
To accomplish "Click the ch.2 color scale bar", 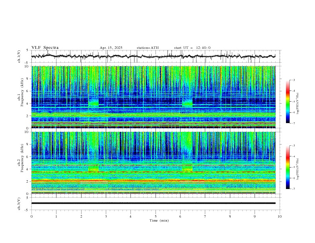I will 288,167.
